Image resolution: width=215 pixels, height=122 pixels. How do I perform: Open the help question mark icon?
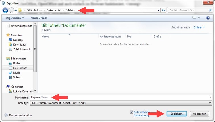click(x=207, y=18)
